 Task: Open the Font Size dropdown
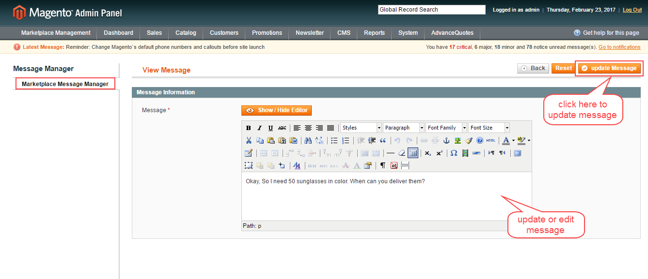[x=489, y=128]
